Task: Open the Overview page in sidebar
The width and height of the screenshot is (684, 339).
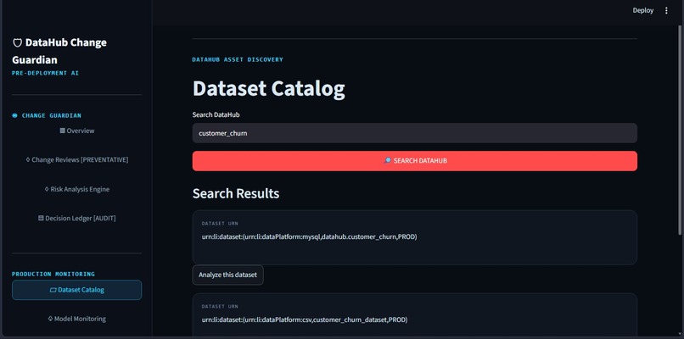Action: click(x=76, y=131)
